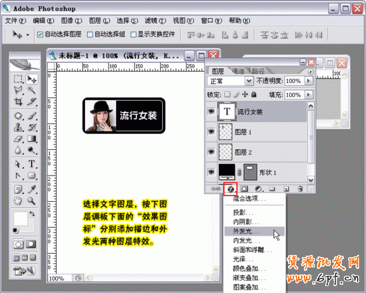
Task: Click the layer style effects icon
Action: (231, 189)
